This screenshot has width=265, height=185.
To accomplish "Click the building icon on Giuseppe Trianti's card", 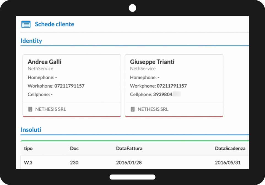I will [133, 109].
